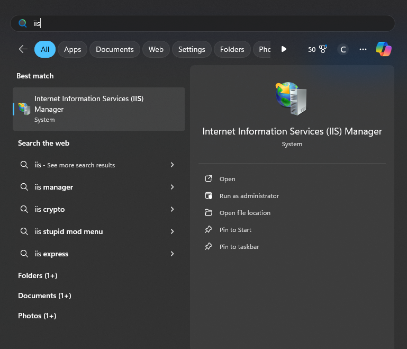Viewport: 407px width, 349px height.
Task: Click 'iis express' web suggestion text
Action: (x=51, y=254)
